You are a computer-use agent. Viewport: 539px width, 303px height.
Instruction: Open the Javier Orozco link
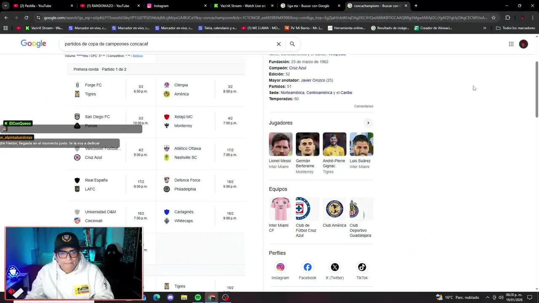click(312, 80)
